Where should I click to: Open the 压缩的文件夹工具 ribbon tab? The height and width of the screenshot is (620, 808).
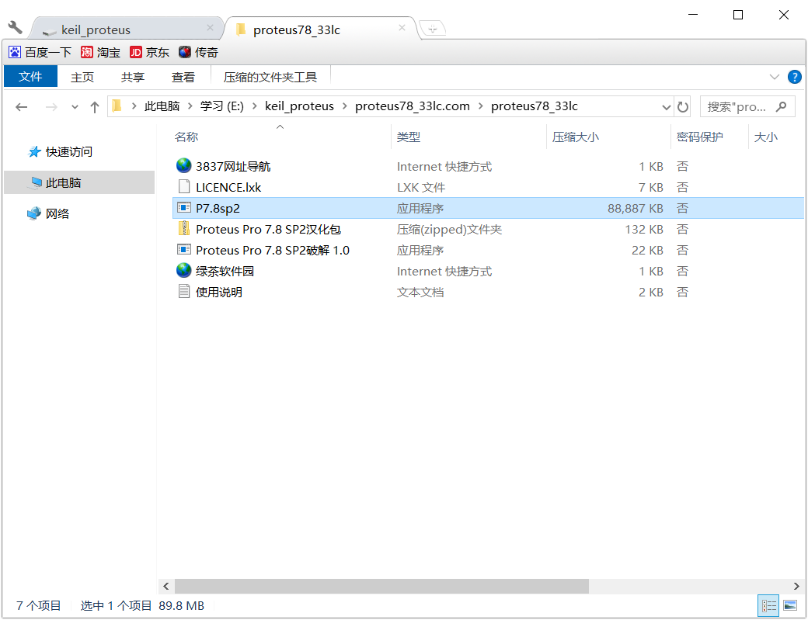point(270,77)
